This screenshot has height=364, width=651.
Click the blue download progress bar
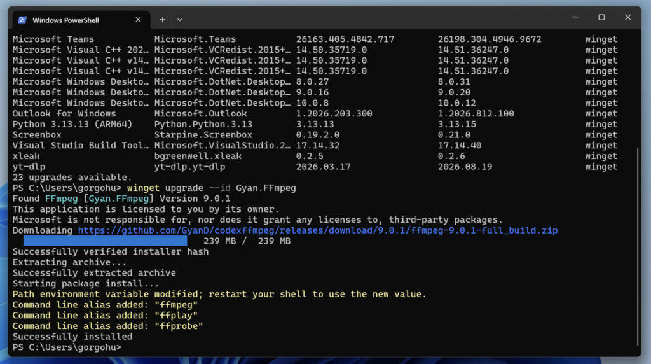[x=105, y=241]
